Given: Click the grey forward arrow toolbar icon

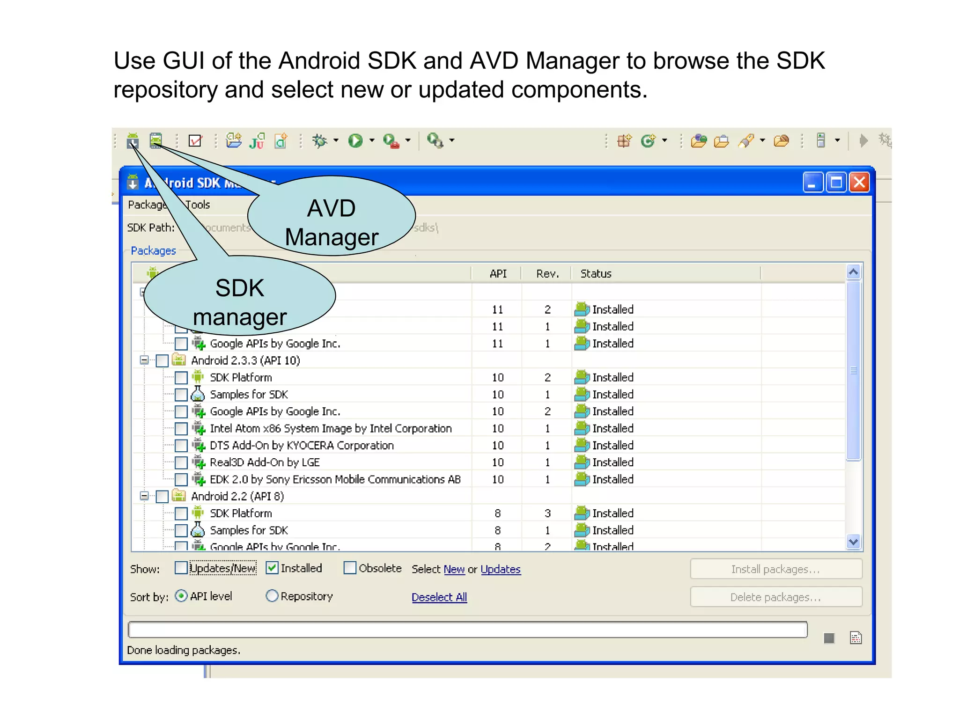Looking at the screenshot, I should click(864, 140).
